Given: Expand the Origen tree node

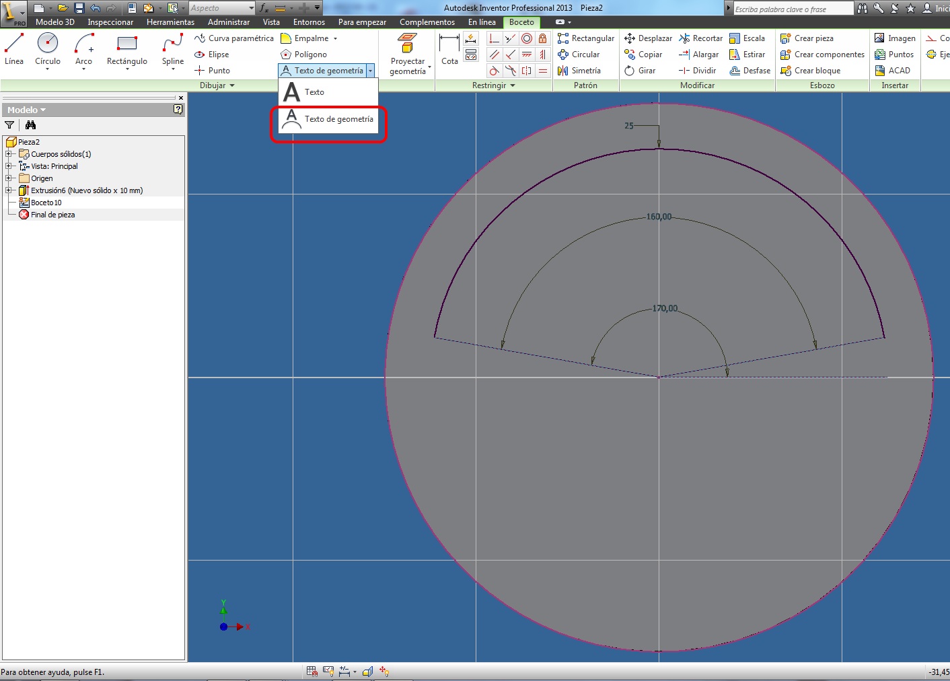Looking at the screenshot, I should coord(9,178).
